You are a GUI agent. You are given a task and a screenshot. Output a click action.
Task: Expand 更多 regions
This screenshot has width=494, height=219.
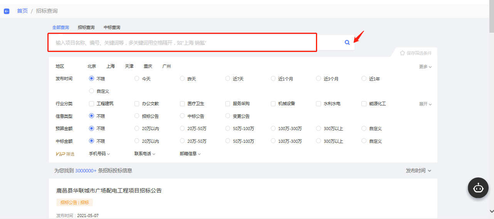tap(425, 67)
